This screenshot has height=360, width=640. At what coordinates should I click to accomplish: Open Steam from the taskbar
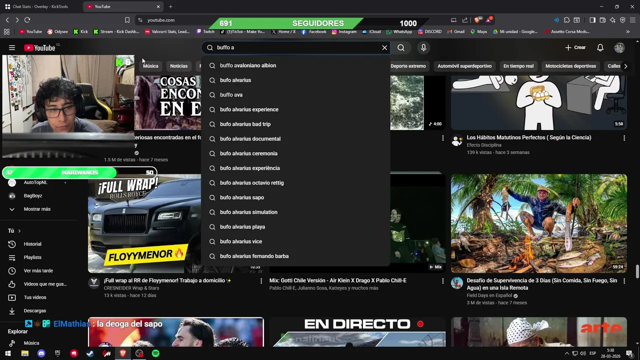(90, 353)
